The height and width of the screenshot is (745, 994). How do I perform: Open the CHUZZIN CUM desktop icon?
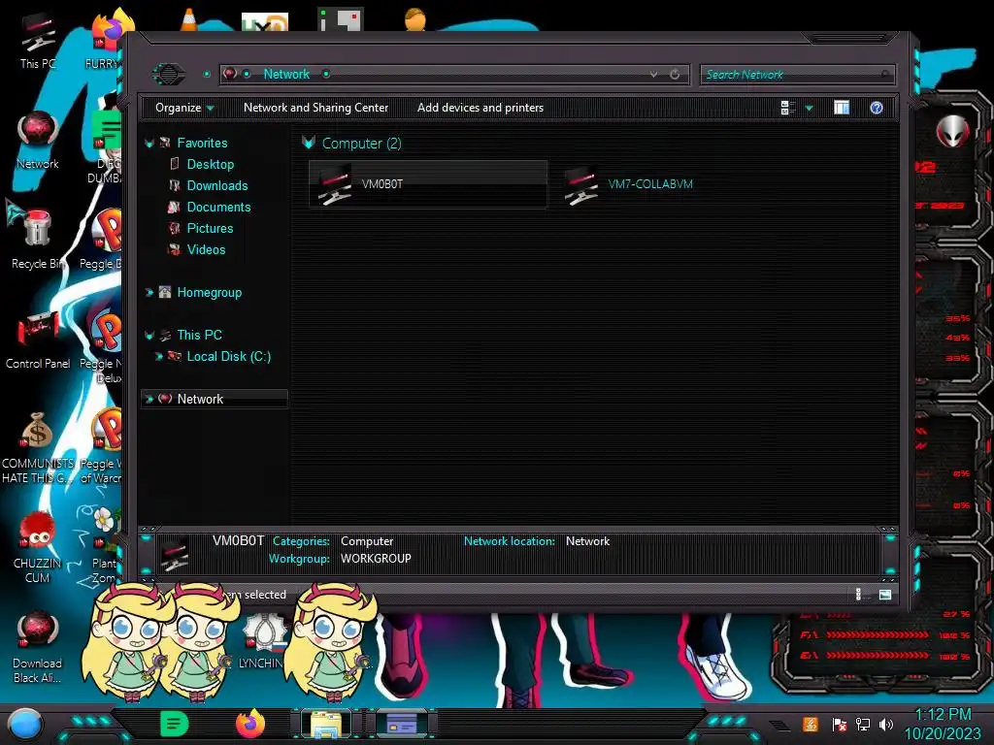38,548
